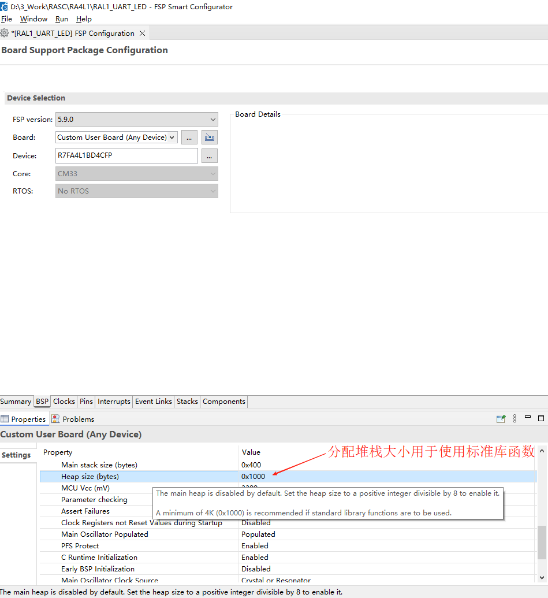Click the Enabled value for PFS Protect

(255, 546)
